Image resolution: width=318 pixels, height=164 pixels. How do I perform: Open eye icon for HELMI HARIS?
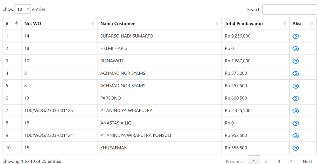tap(296, 49)
